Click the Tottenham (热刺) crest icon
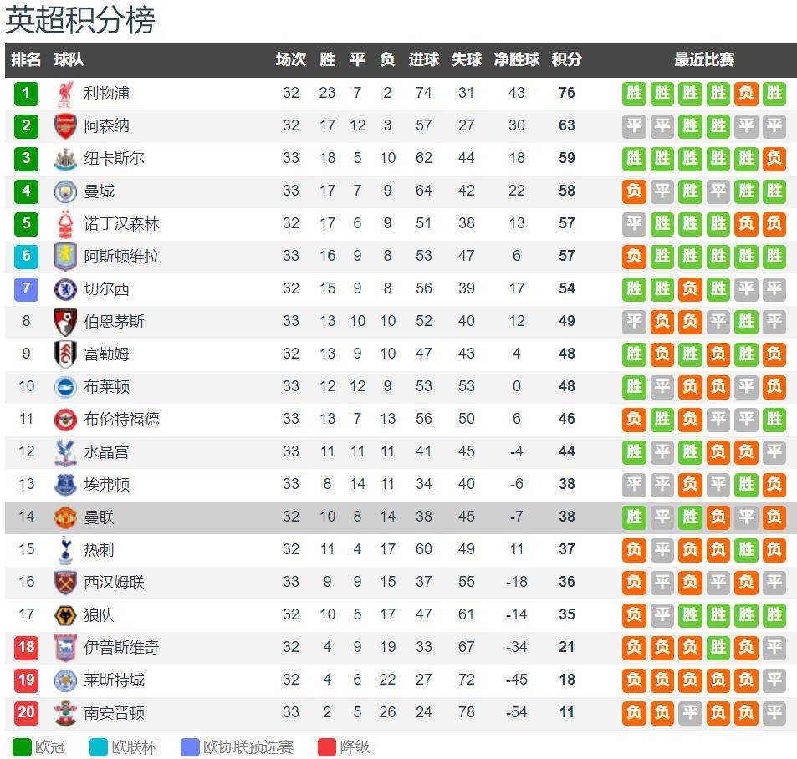 (65, 550)
